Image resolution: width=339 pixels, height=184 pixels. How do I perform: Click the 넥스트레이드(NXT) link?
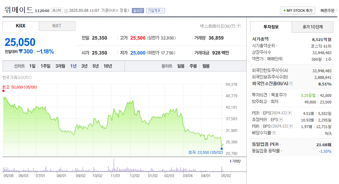(218, 26)
